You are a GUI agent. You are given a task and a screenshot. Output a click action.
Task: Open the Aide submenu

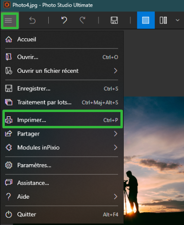point(62,197)
